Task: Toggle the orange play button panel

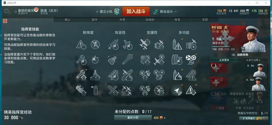Action: (5, 21)
